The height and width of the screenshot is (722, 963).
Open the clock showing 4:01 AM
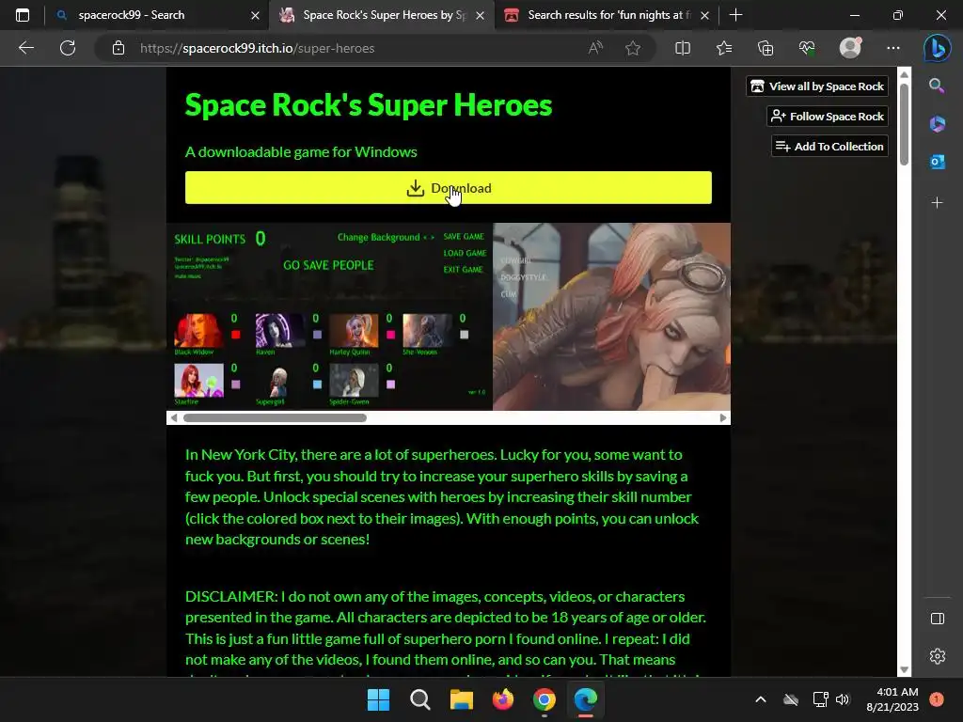[892, 699]
